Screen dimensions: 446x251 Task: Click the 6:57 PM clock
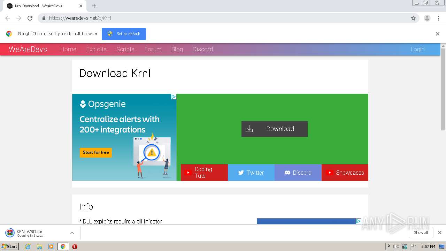point(428,246)
